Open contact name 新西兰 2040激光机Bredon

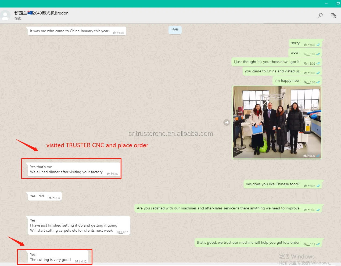tap(41, 13)
